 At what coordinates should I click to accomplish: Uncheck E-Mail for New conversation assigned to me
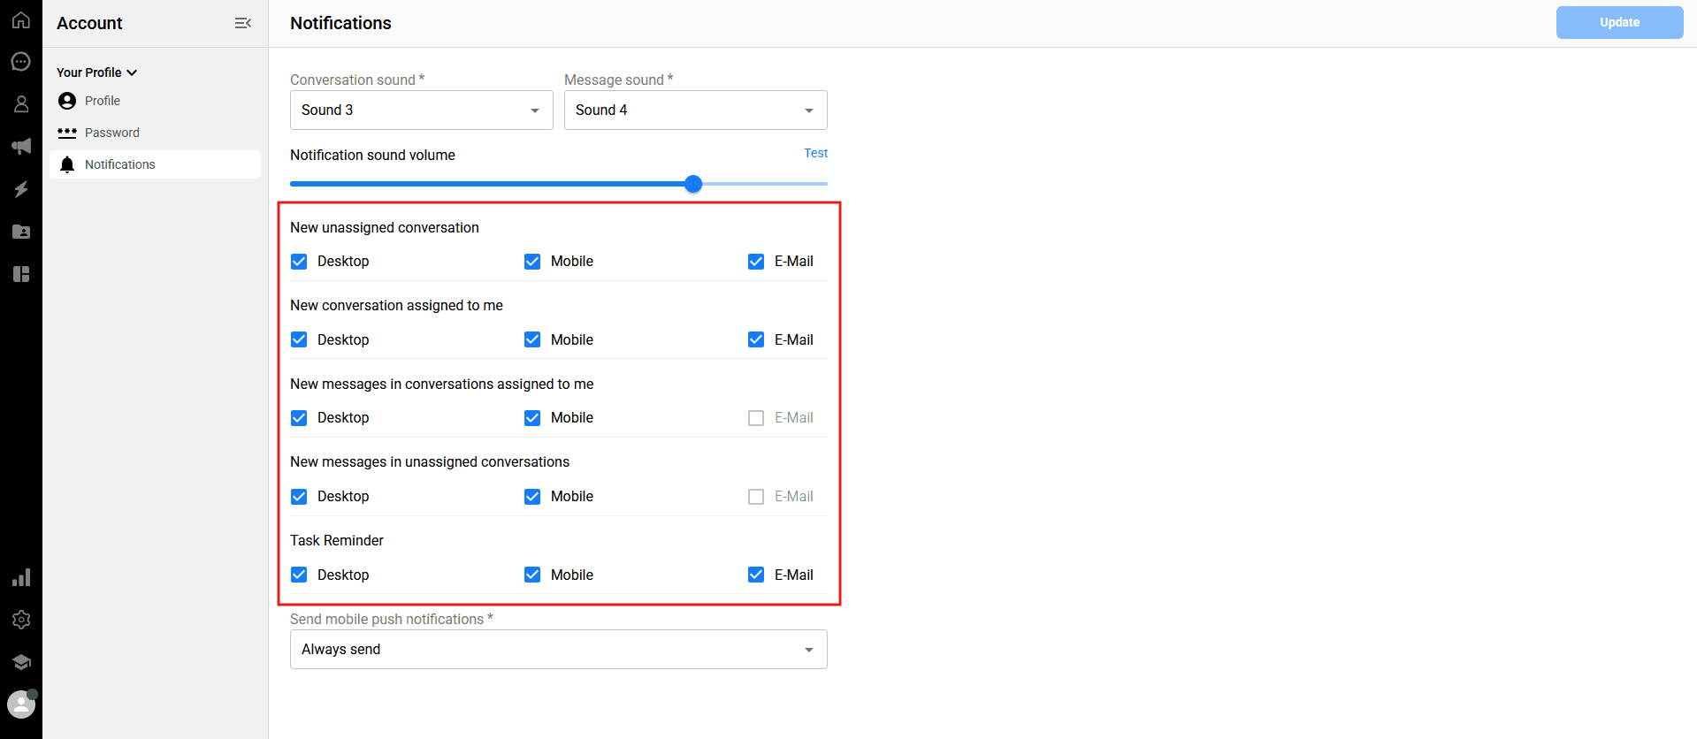[756, 339]
